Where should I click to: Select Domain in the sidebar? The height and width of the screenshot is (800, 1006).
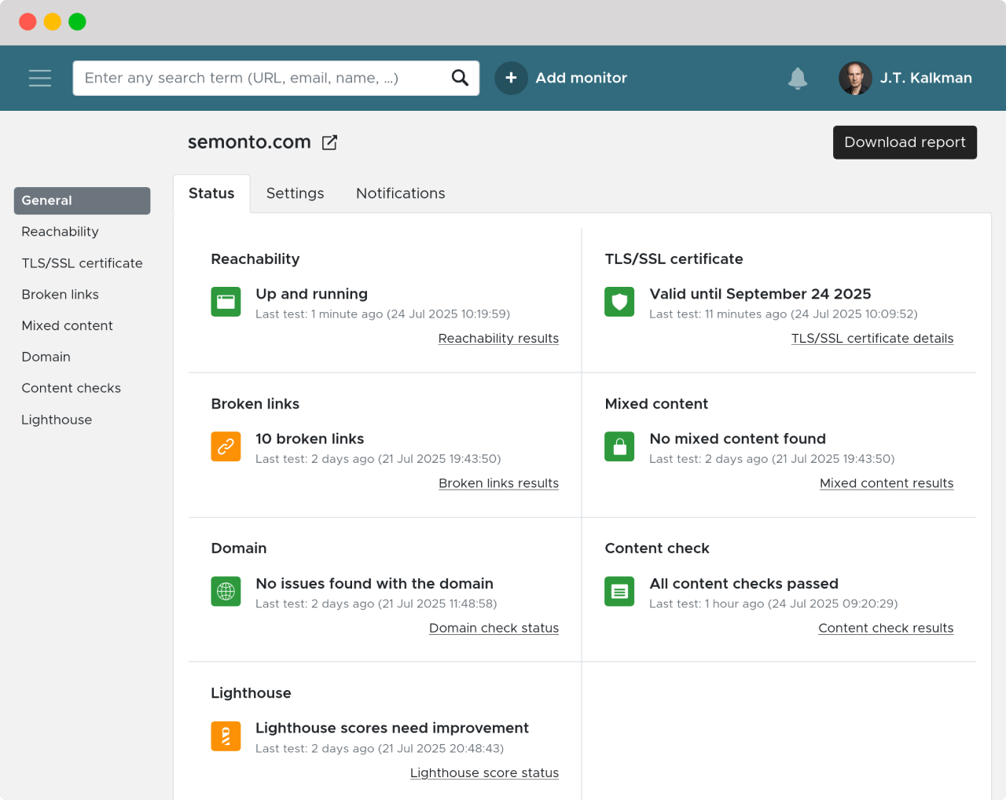pos(46,357)
